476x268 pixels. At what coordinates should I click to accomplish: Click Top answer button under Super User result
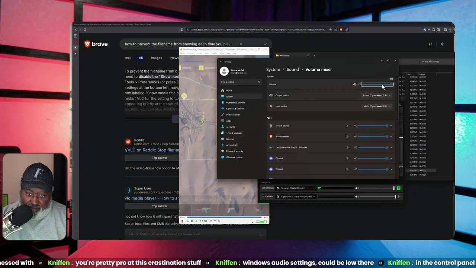point(160,206)
